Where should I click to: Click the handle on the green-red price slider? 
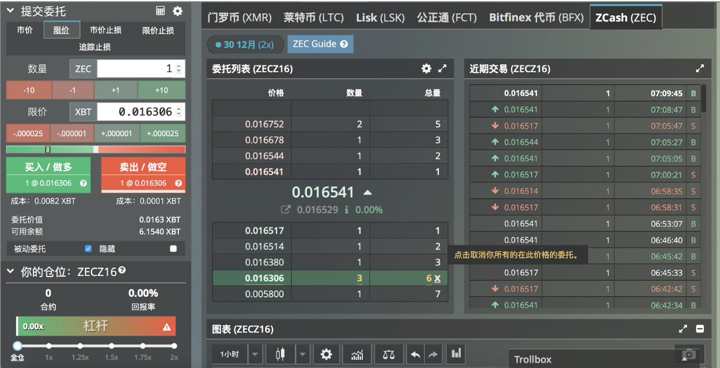48,149
